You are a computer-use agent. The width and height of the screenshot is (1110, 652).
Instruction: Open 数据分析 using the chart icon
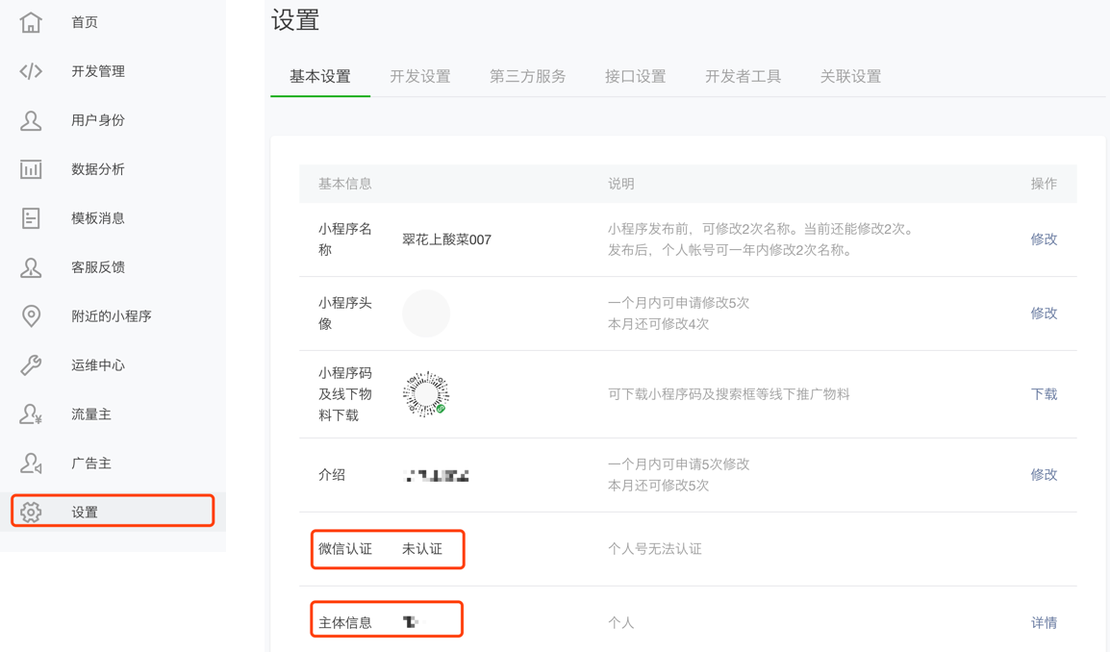pyautogui.click(x=31, y=169)
